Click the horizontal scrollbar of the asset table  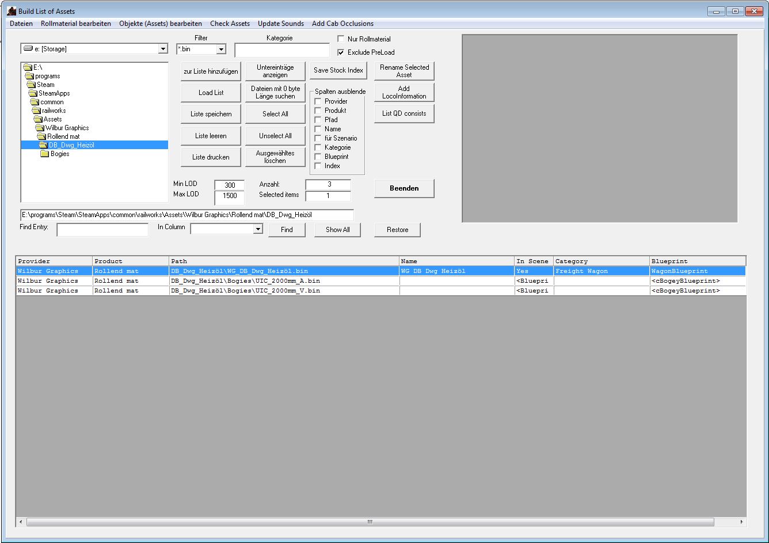click(370, 522)
